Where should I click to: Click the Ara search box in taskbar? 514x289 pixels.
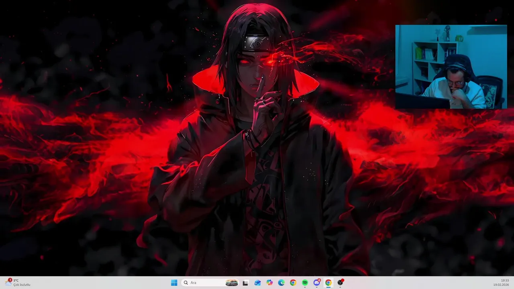coord(210,283)
